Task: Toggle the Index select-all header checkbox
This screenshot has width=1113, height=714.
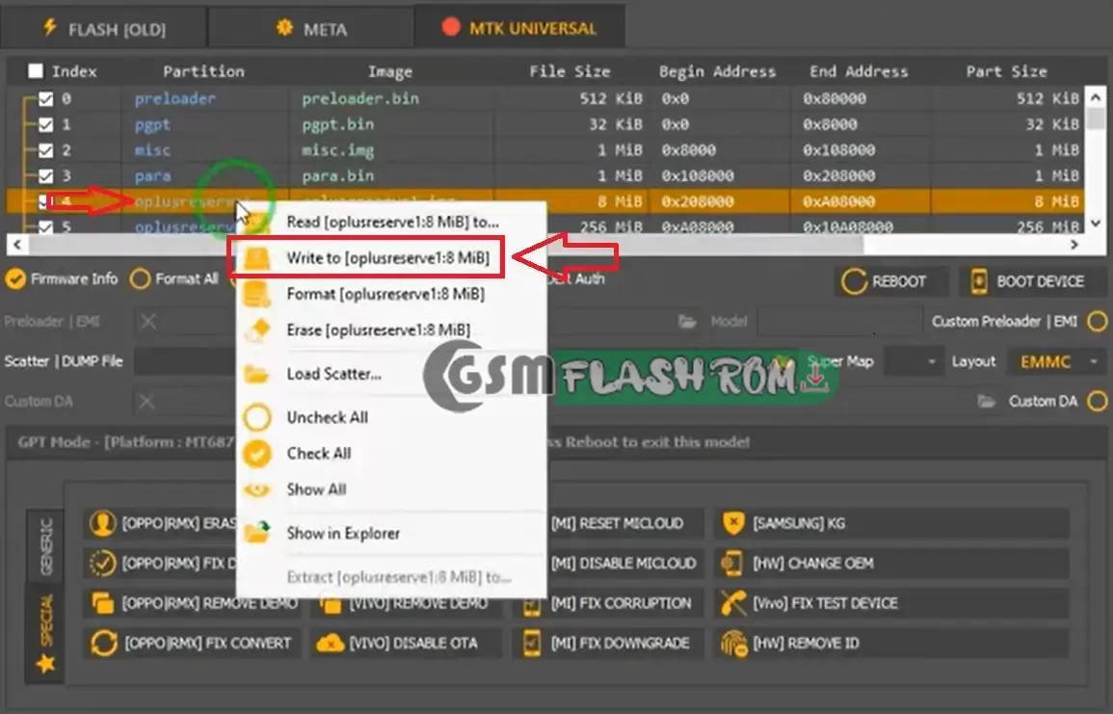Action: (36, 71)
